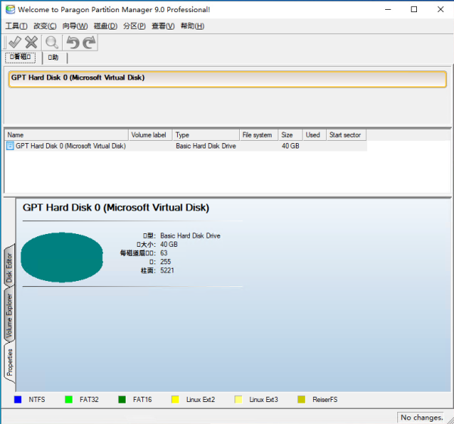Image resolution: width=454 pixels, height=424 pixels.
Task: Select the Disk Editor vertical tab
Action: click(x=9, y=267)
